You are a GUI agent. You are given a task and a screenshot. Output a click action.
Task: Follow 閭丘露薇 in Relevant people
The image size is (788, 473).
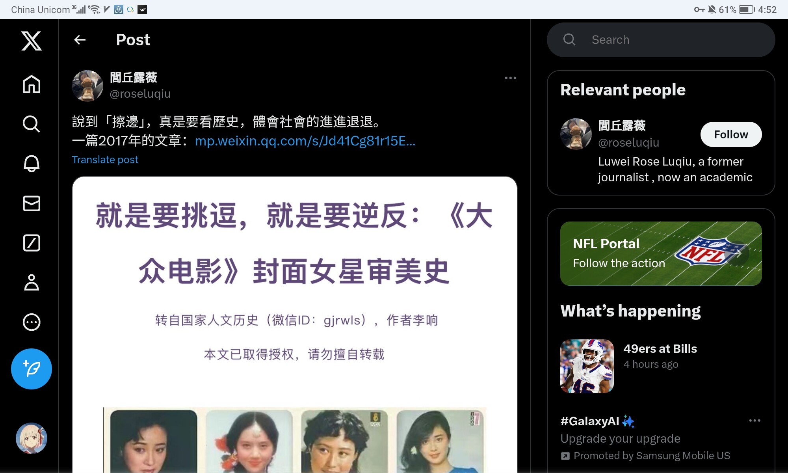[x=730, y=134]
